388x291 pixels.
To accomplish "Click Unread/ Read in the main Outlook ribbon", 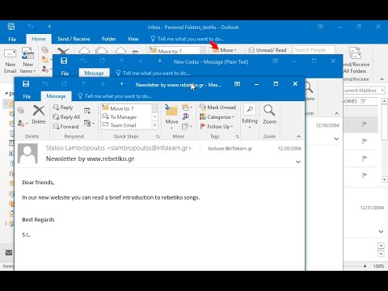I will click(268, 50).
